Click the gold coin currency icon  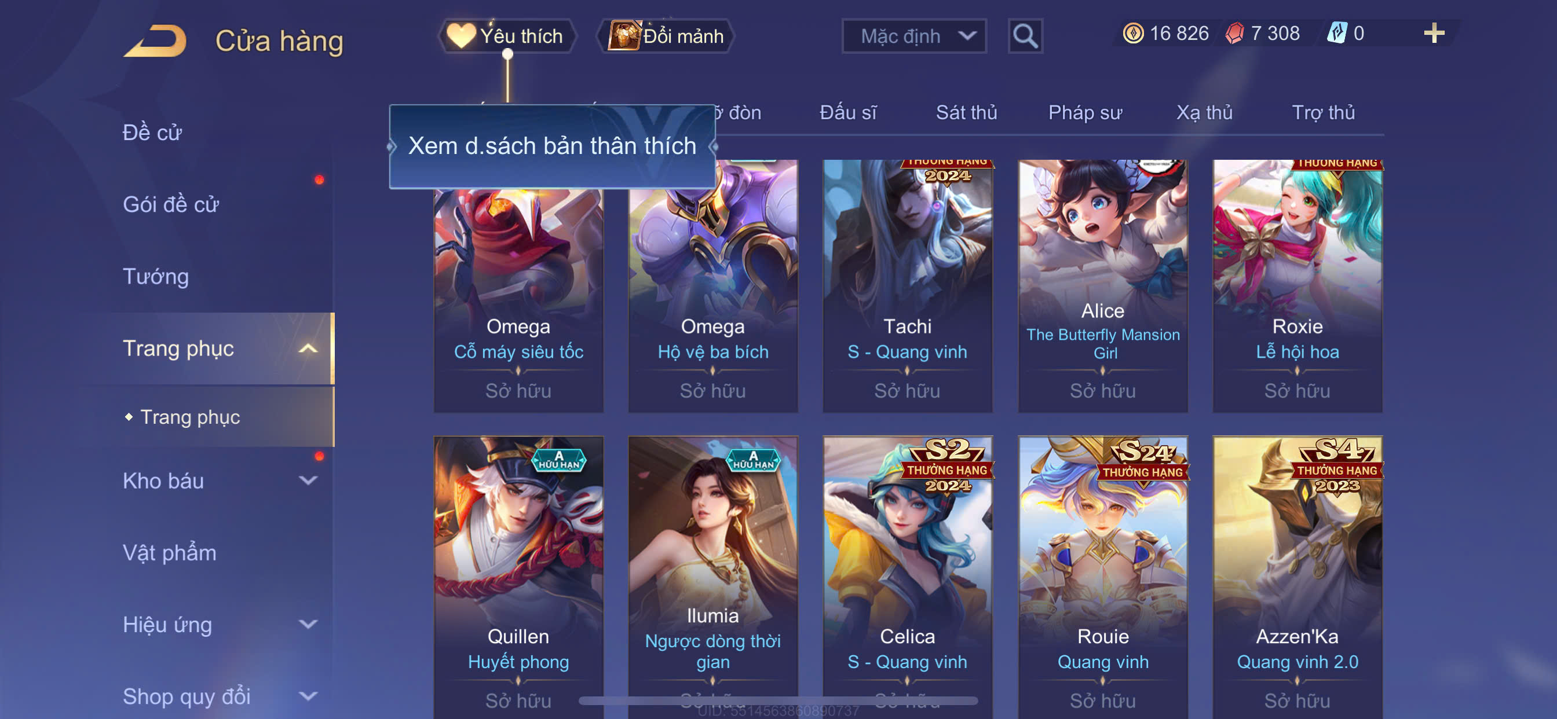[x=1132, y=33]
